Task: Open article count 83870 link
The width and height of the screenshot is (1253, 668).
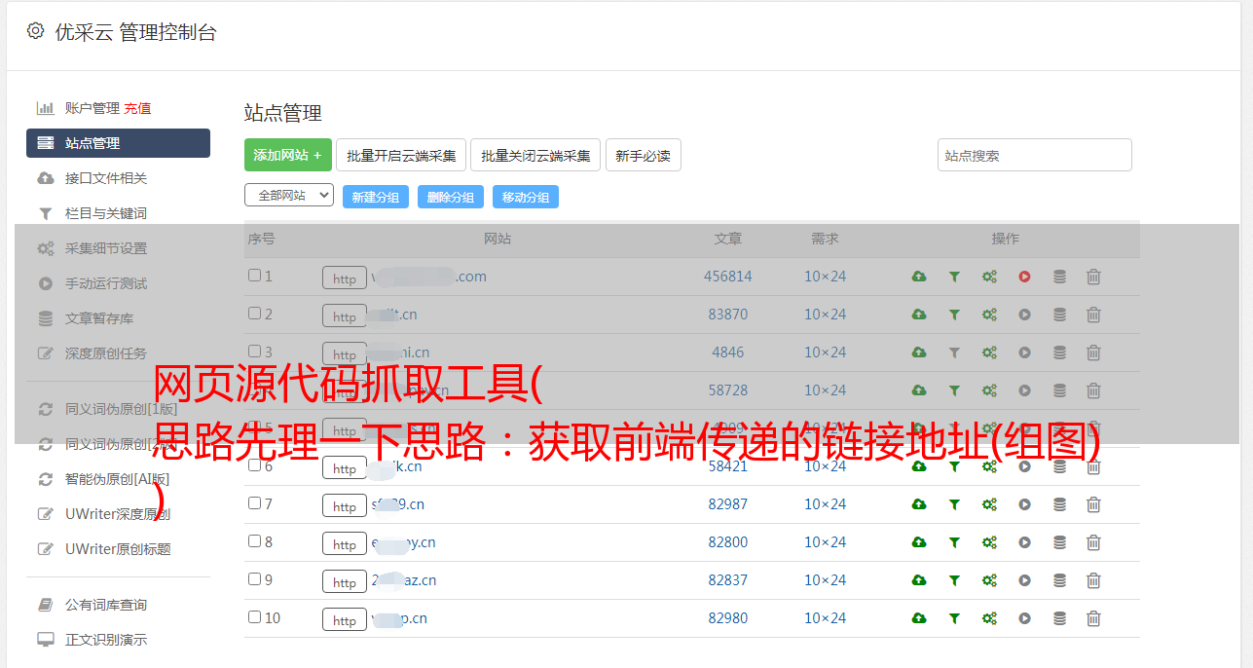Action: (728, 315)
